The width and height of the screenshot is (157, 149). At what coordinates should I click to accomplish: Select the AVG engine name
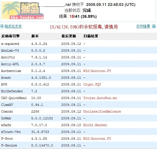(4, 84)
